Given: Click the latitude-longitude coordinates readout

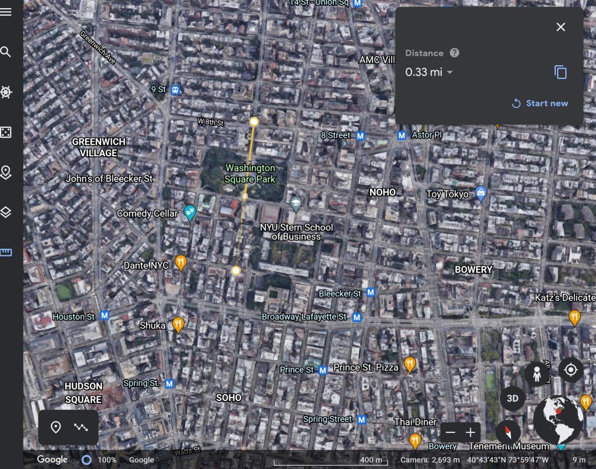Looking at the screenshot, I should coord(508,460).
